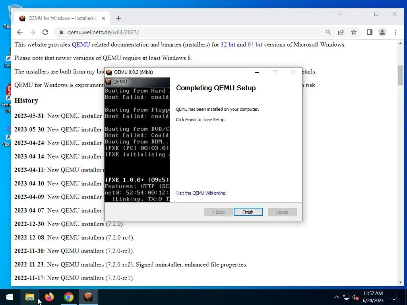Click scrollbar up arrow in Chrome
The image size is (407, 305).
[400, 44]
